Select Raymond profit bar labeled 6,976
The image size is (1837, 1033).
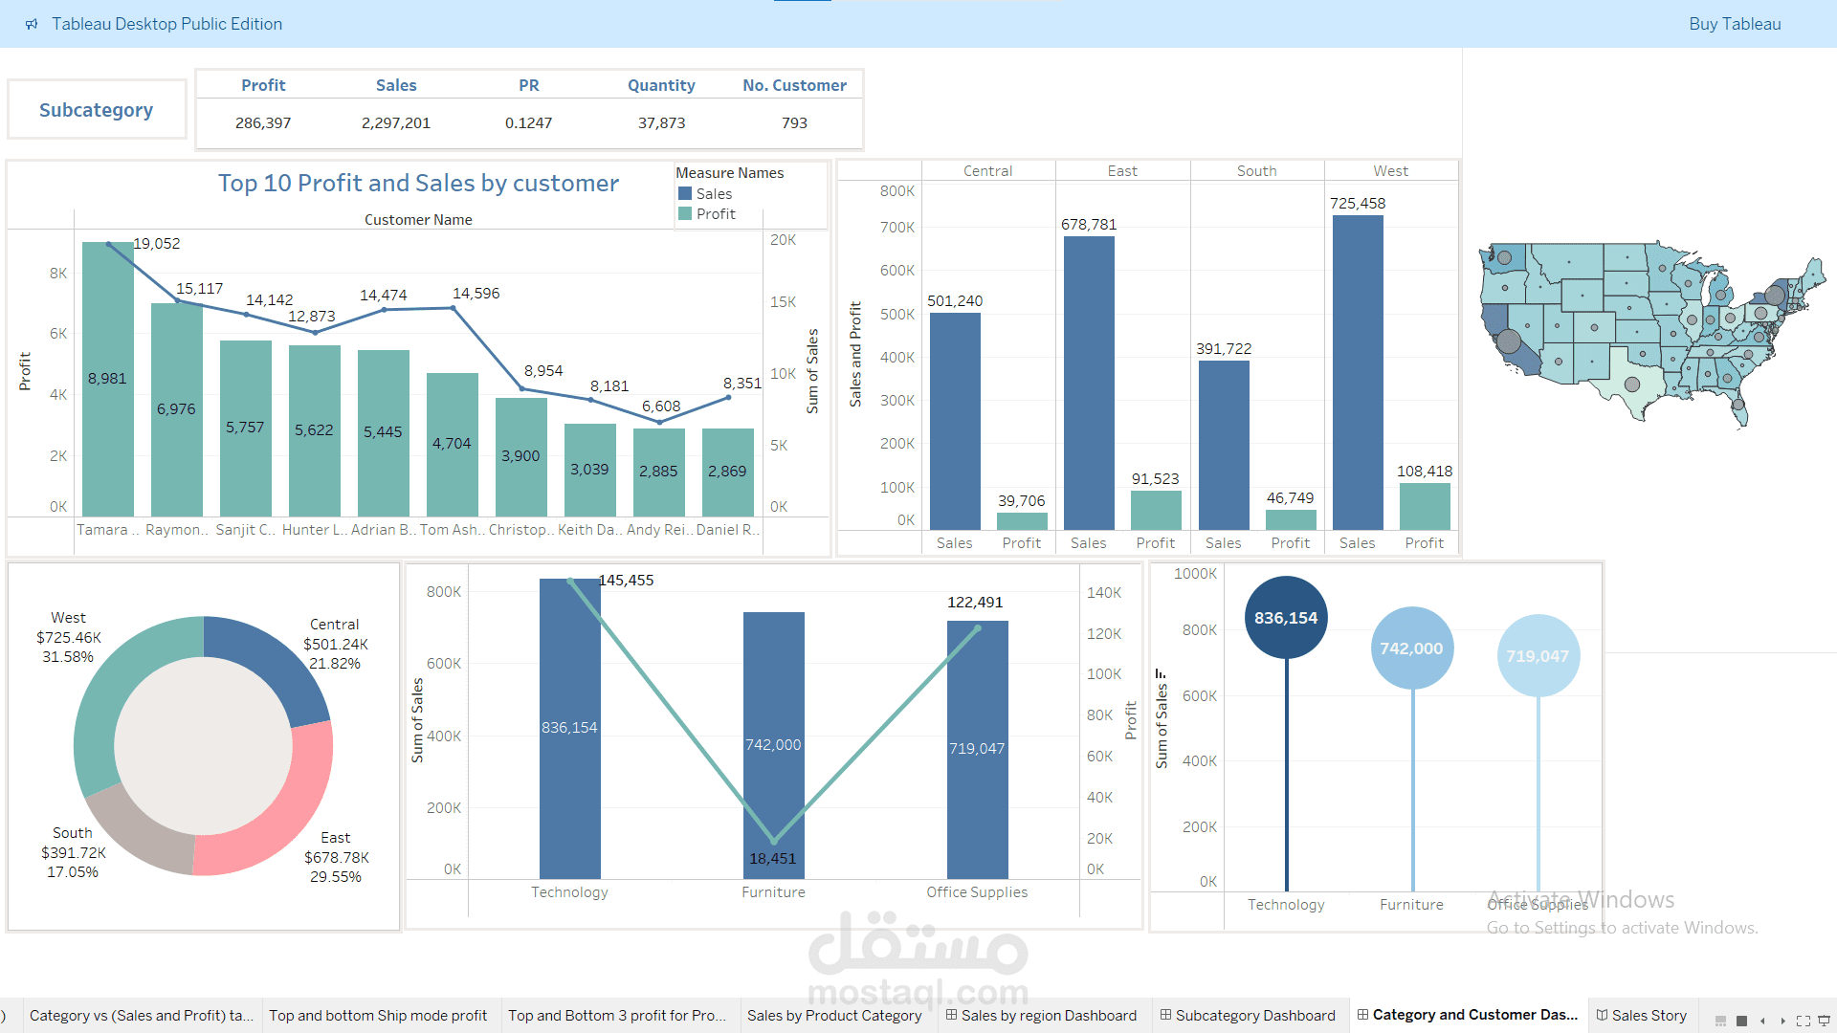click(177, 409)
